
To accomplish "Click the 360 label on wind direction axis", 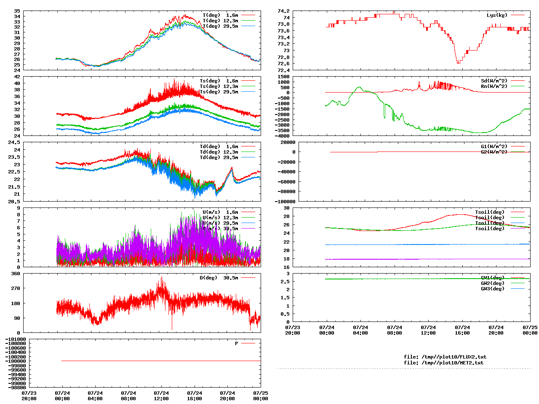I will (x=16, y=274).
